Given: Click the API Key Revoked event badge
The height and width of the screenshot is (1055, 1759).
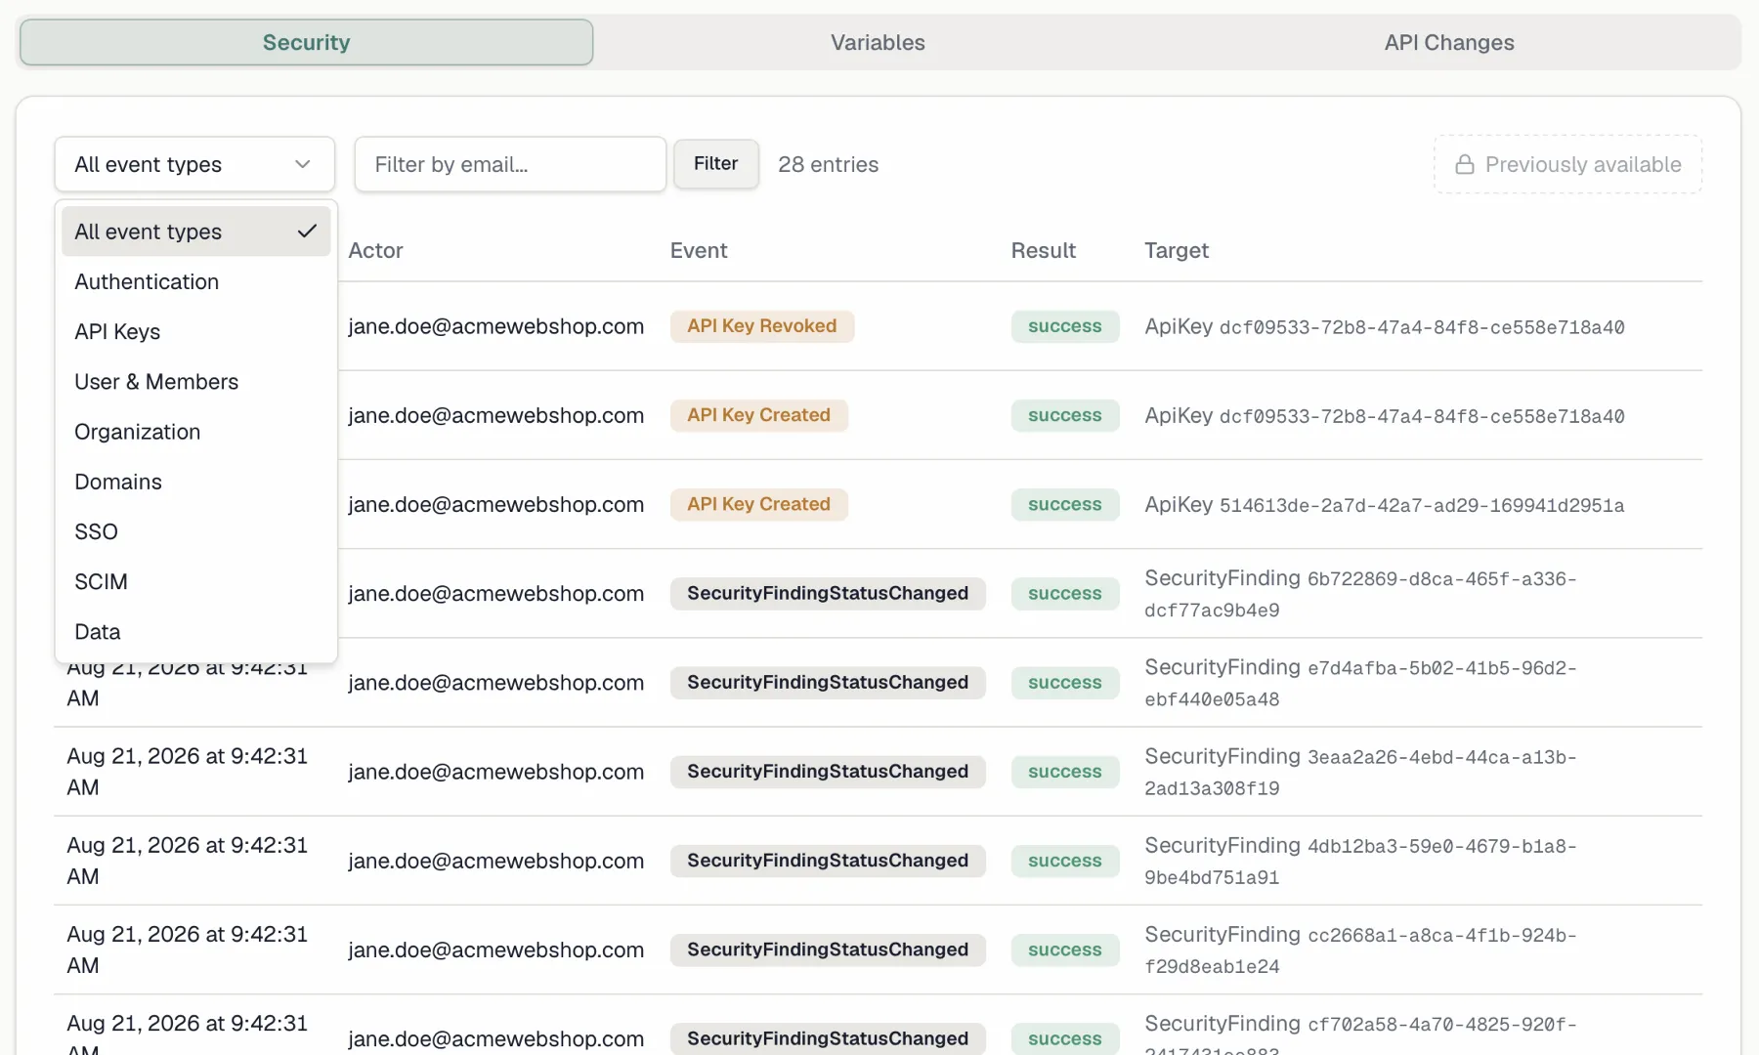Looking at the screenshot, I should pos(761,325).
